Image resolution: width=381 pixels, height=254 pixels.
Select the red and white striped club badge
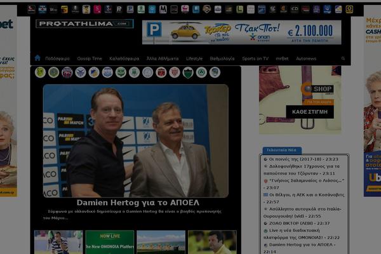coord(174,72)
